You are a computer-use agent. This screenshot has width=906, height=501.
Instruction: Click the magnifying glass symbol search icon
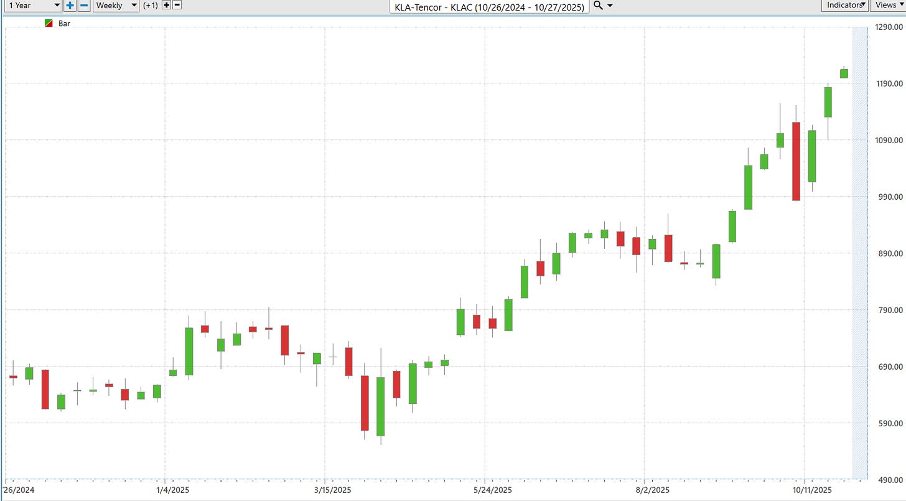click(x=598, y=6)
